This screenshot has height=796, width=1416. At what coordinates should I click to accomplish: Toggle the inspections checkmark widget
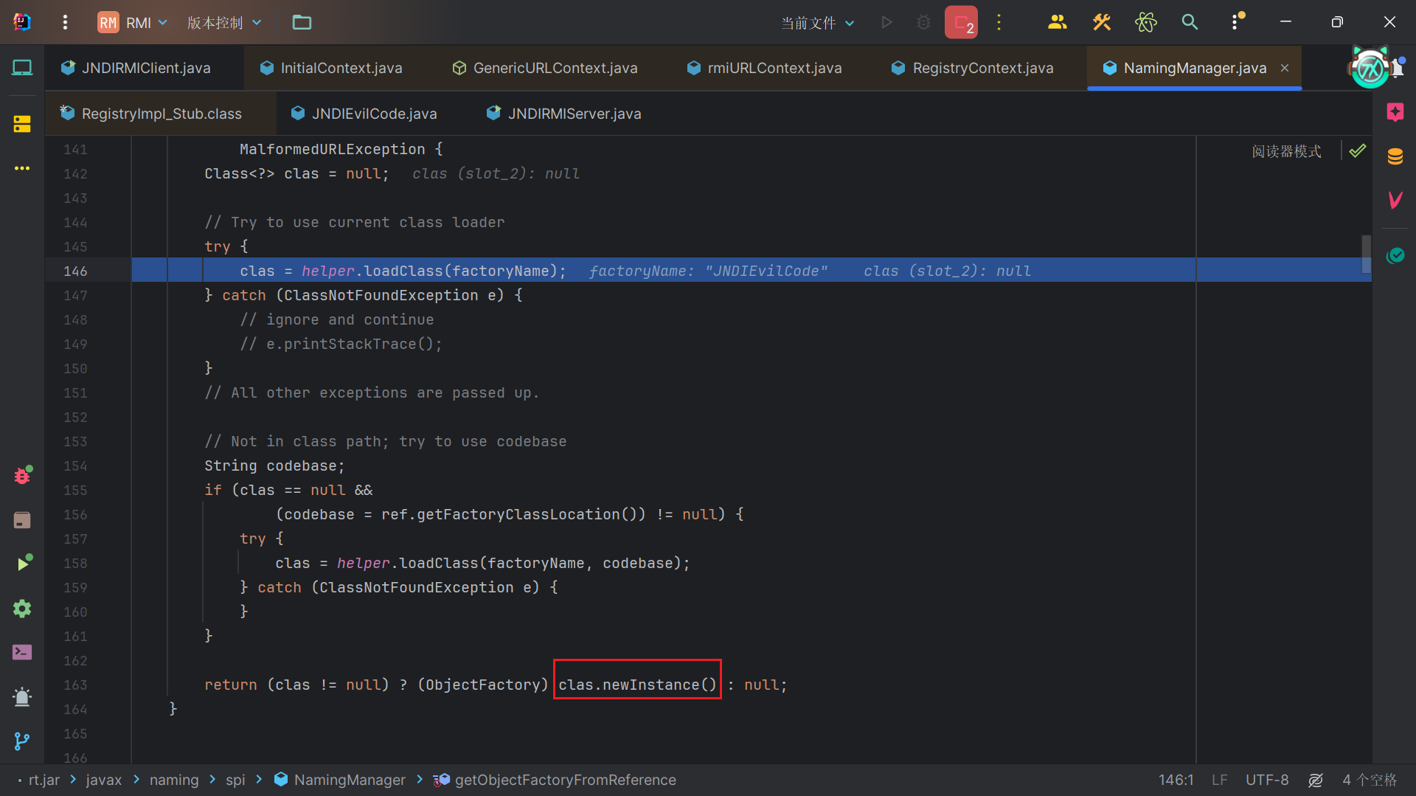[x=1357, y=151]
